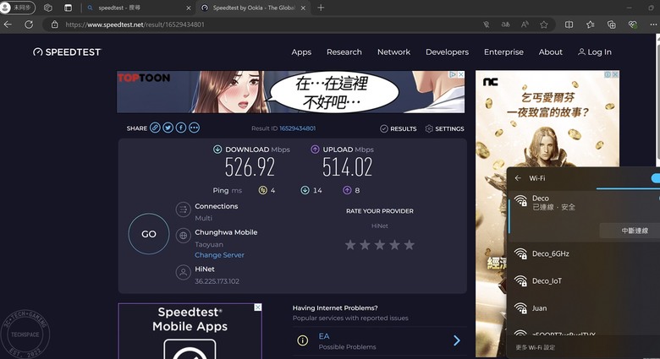Image resolution: width=660 pixels, height=359 pixels.
Task: Open Workspaces icon in tab bar
Action: click(x=48, y=8)
